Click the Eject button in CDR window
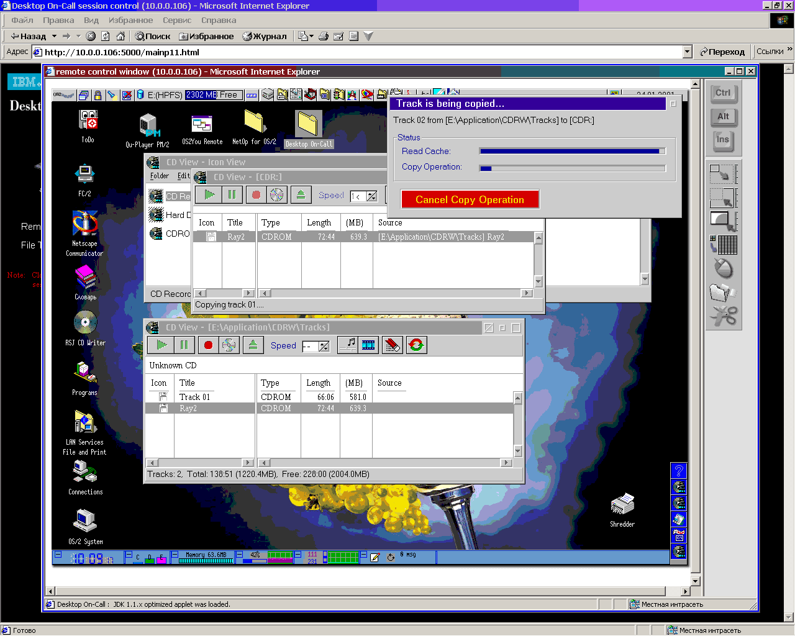The width and height of the screenshot is (795, 636). [x=301, y=194]
